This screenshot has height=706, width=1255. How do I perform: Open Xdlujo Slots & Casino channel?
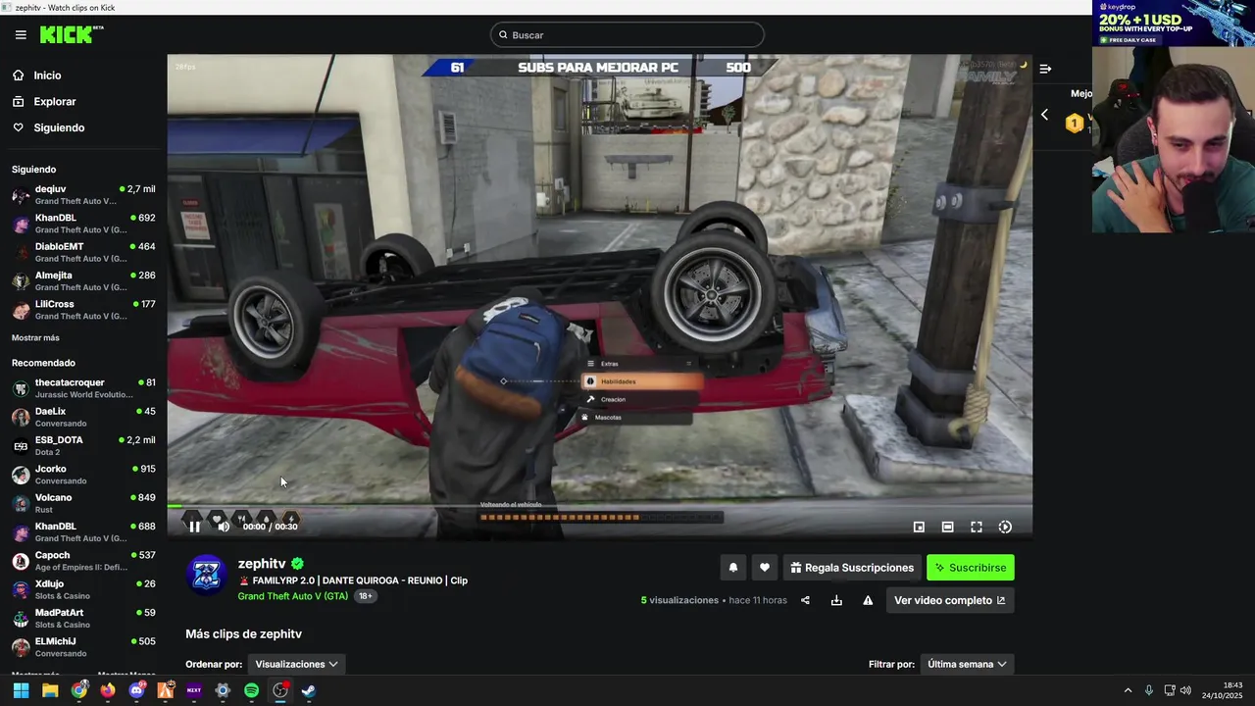coord(83,589)
